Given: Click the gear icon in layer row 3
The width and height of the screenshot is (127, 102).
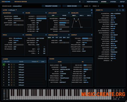Looking at the screenshot, I should [9, 70].
